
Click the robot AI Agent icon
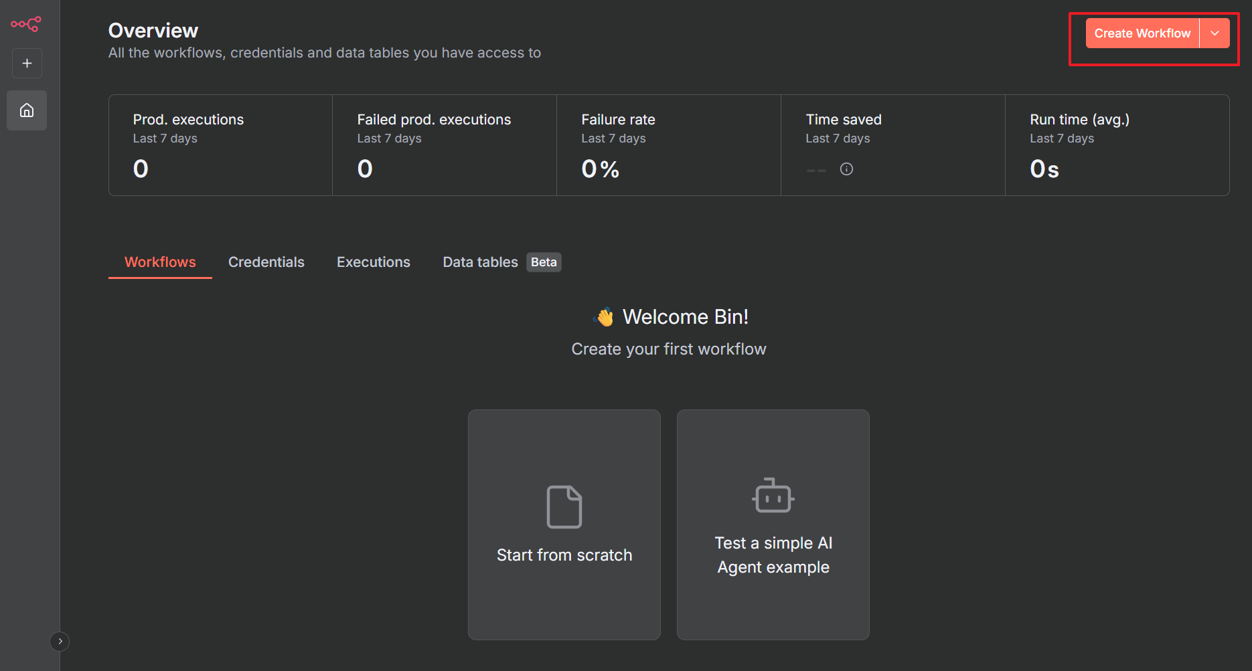(773, 496)
